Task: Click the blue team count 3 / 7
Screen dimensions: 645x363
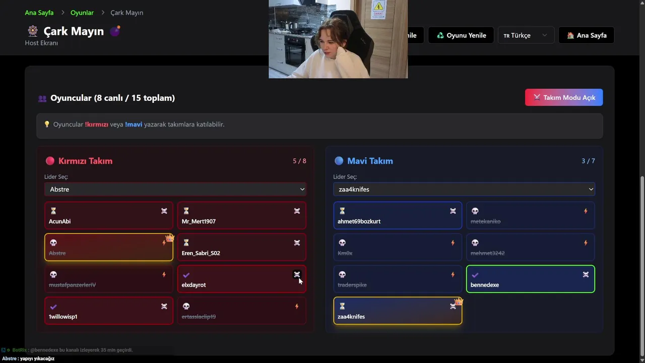Action: (588, 161)
